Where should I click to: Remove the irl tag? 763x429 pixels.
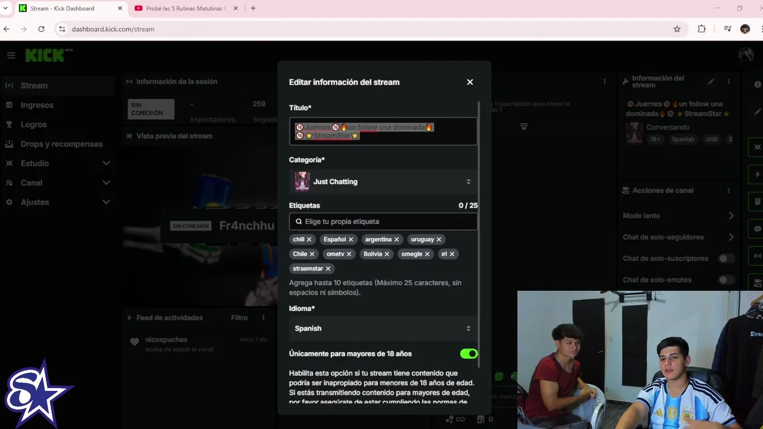pos(452,254)
